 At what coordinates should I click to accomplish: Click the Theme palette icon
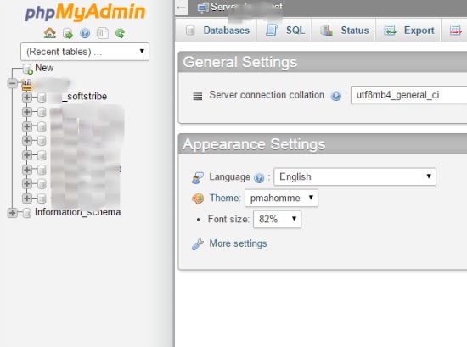198,199
